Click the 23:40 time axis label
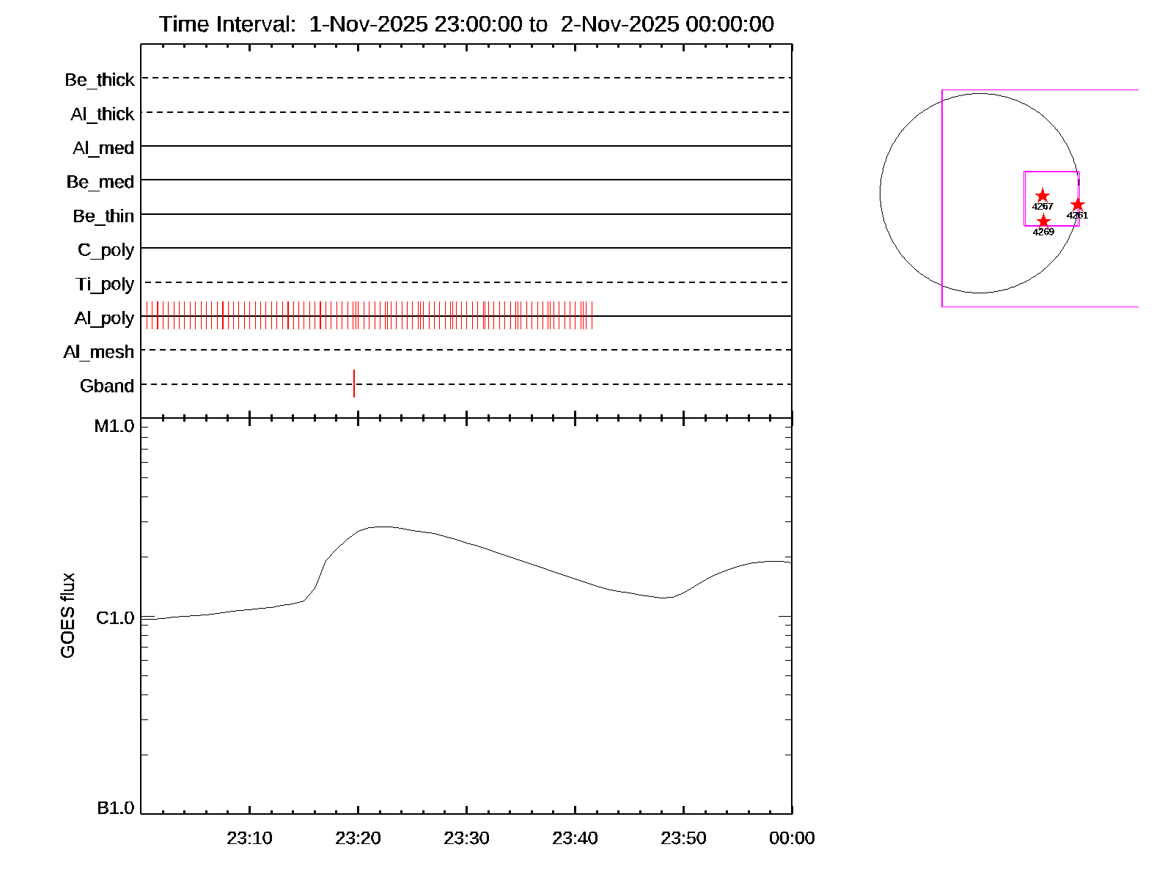The height and width of the screenshot is (880, 1173). click(x=575, y=838)
